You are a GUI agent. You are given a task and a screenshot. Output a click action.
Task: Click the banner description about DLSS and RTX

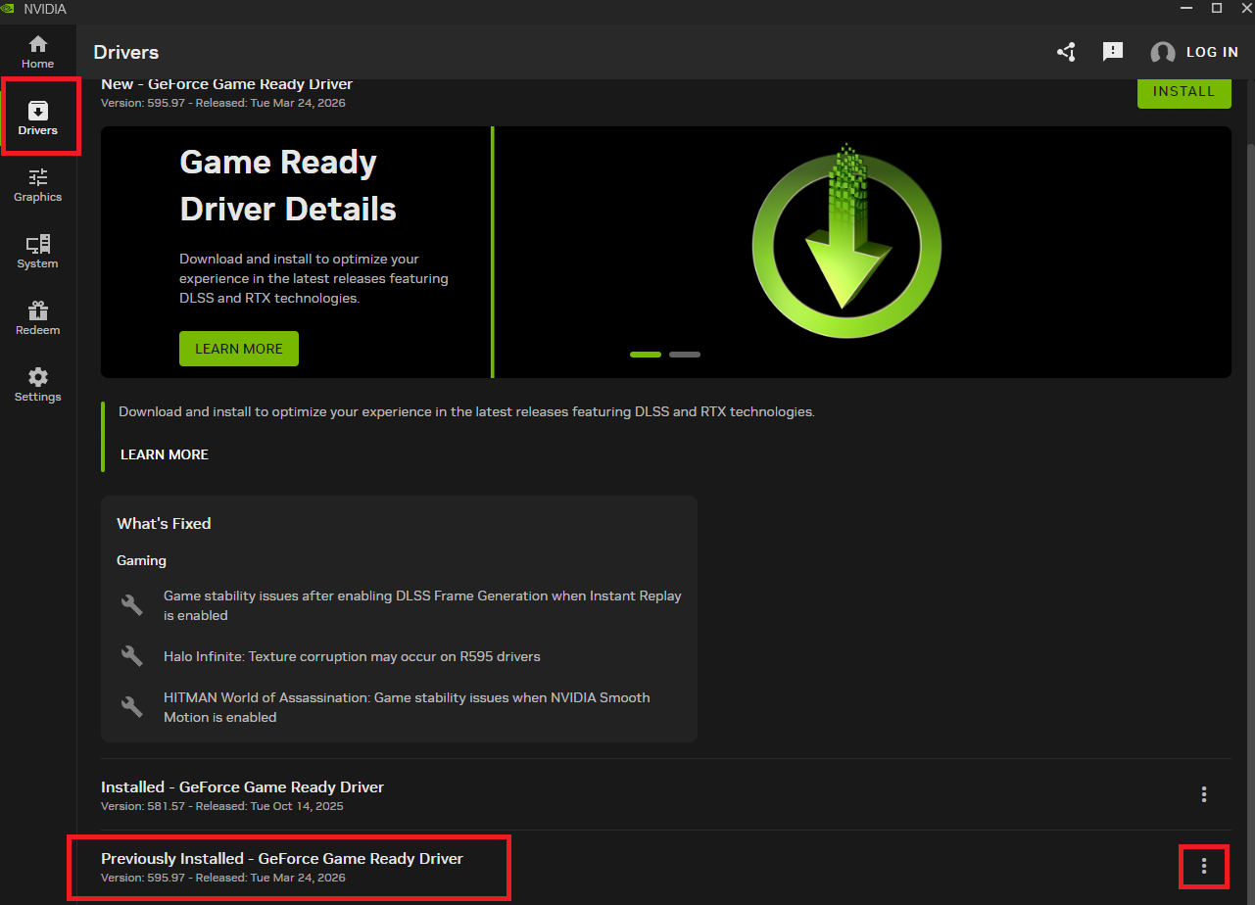[x=314, y=278]
